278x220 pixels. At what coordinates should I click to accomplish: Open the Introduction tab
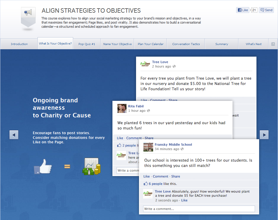19,44
